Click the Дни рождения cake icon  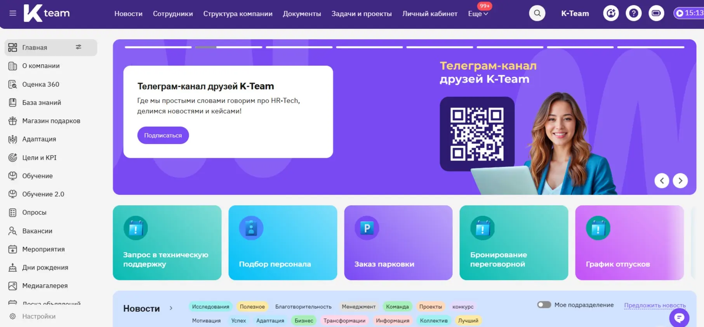(13, 267)
